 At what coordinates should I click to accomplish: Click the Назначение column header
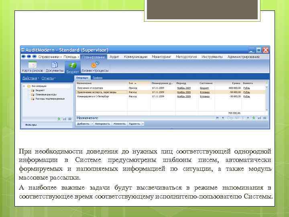click(102, 83)
